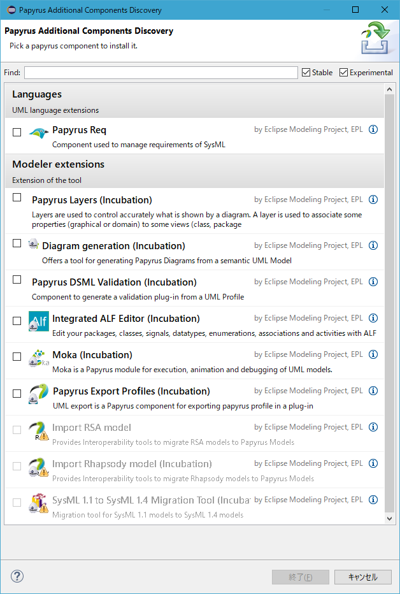The width and height of the screenshot is (400, 594).
Task: Show info for Papyrus DSML Validation
Action: pyautogui.click(x=373, y=281)
